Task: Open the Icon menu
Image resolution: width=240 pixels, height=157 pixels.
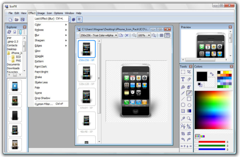Action: click(x=49, y=13)
